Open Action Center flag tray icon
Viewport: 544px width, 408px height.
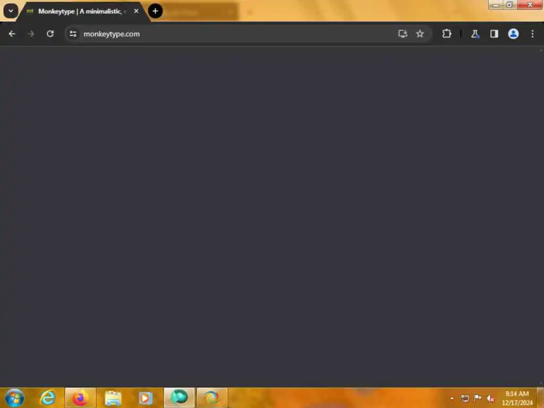[x=478, y=398]
